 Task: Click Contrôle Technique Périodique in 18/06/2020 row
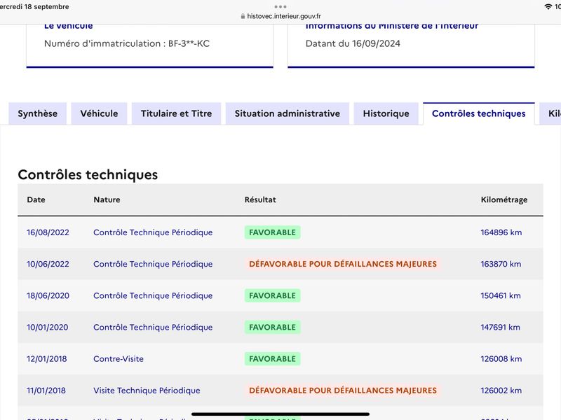coord(153,295)
